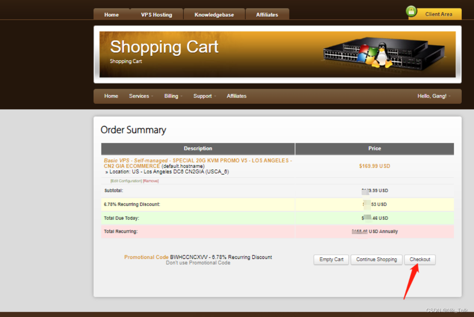The height and width of the screenshot is (317, 474).
Task: Click the Basic VPS product name link
Action: click(x=197, y=163)
